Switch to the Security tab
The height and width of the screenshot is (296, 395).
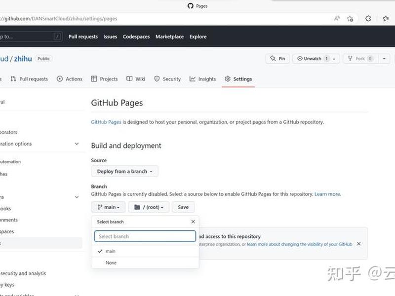pyautogui.click(x=167, y=79)
